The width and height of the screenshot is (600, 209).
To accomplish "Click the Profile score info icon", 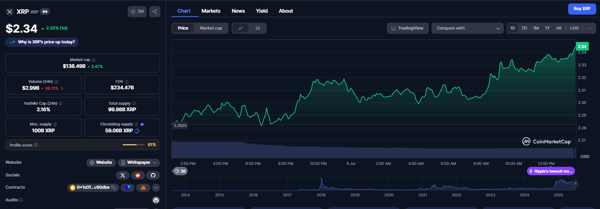I will tap(36, 145).
